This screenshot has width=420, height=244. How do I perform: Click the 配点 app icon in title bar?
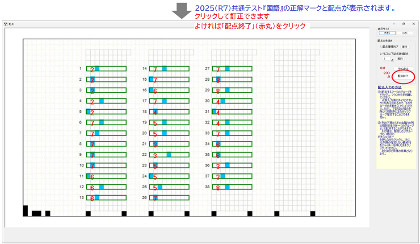(5, 24)
